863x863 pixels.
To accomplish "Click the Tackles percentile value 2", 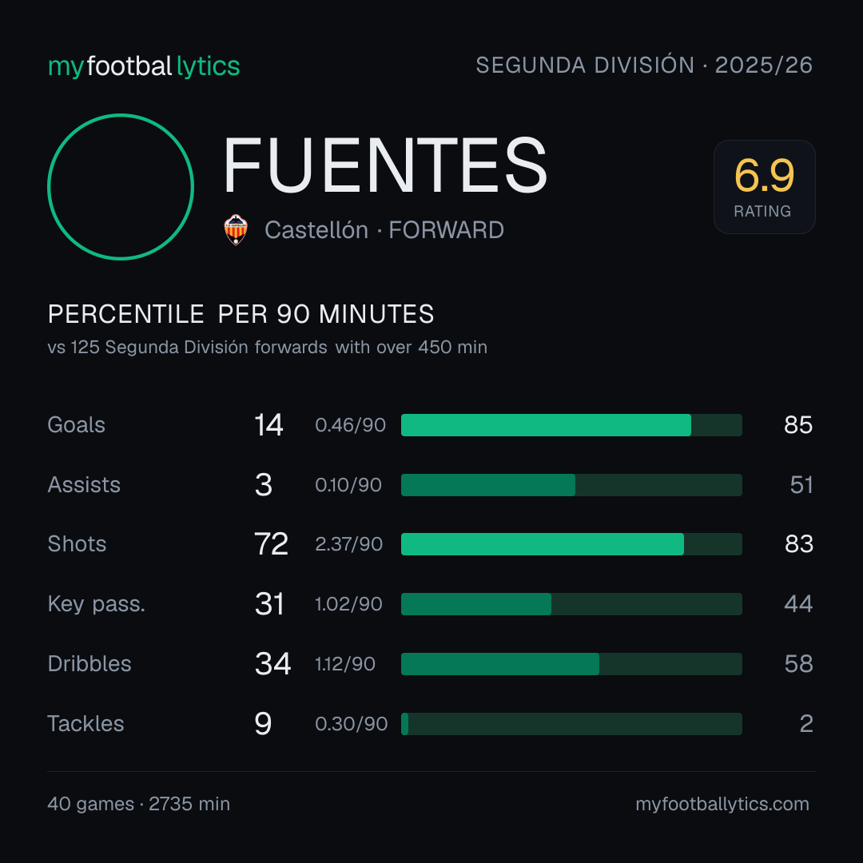I will pyautogui.click(x=806, y=724).
